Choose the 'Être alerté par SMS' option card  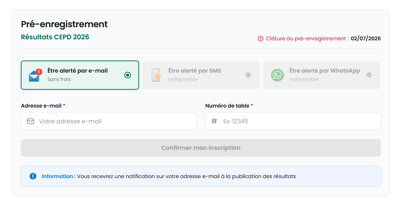(201, 75)
